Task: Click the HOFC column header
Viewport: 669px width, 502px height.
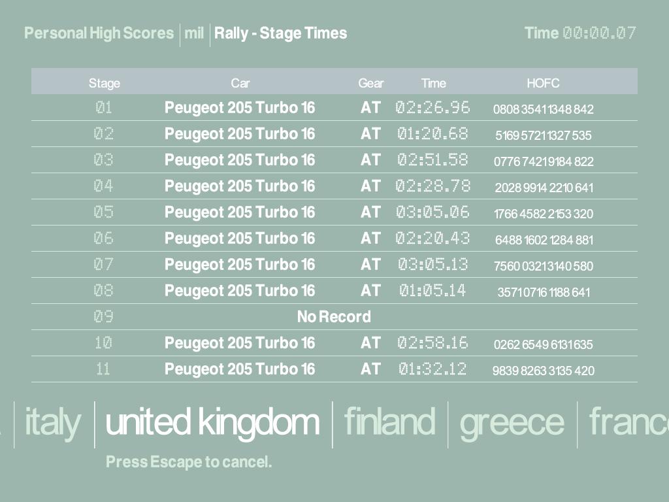Action: 543,83
